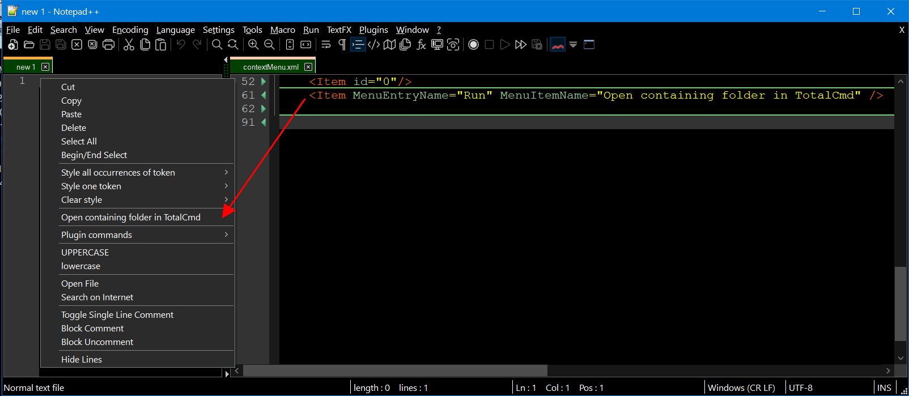Expand the Clear style submenu

pyautogui.click(x=137, y=200)
